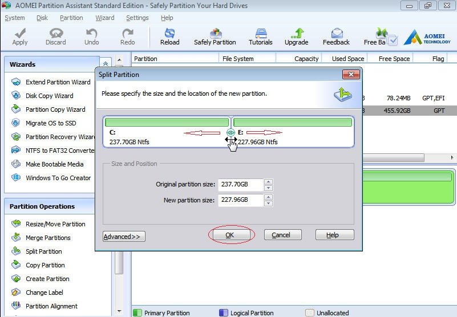Image resolution: width=457 pixels, height=317 pixels.
Task: Increase original partition size with up arrow
Action: coord(268,182)
